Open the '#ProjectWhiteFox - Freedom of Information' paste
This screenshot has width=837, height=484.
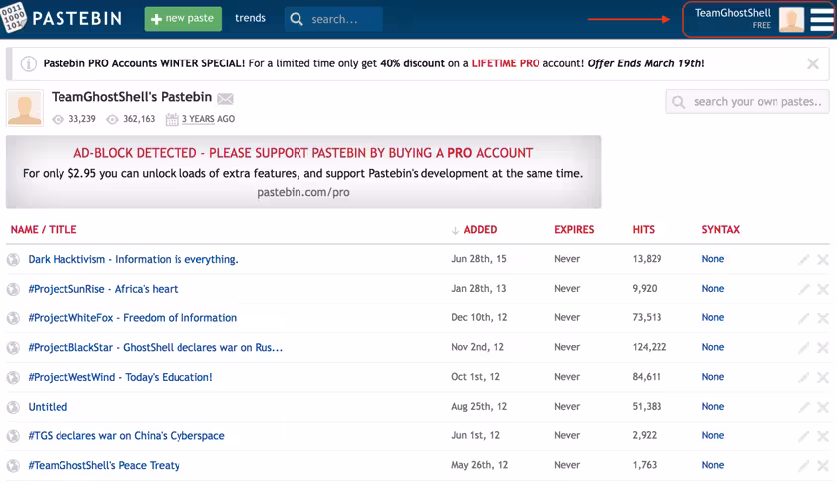[132, 318]
